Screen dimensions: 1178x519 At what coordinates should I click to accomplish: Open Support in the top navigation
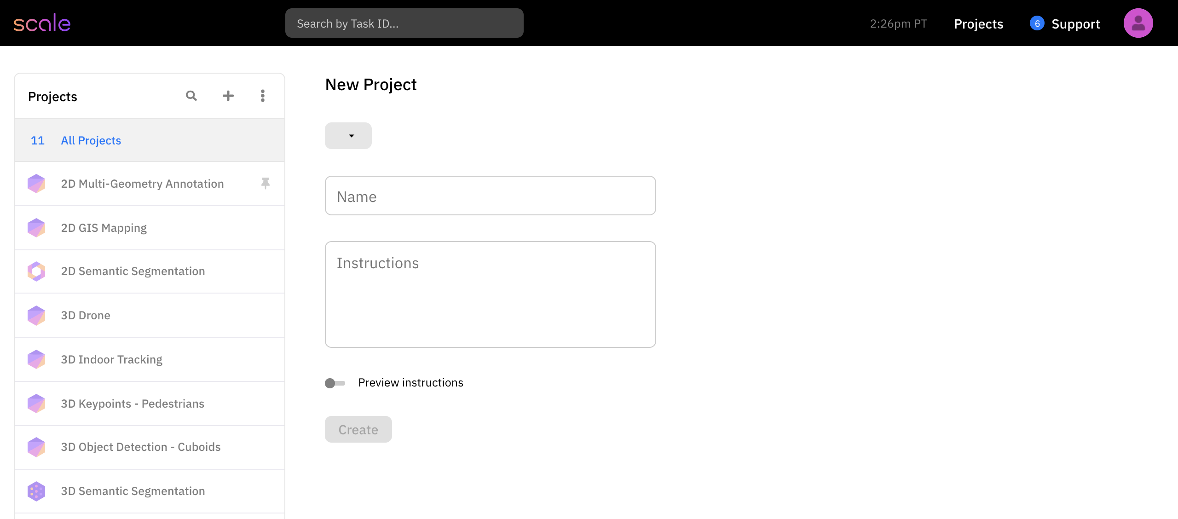1075,24
